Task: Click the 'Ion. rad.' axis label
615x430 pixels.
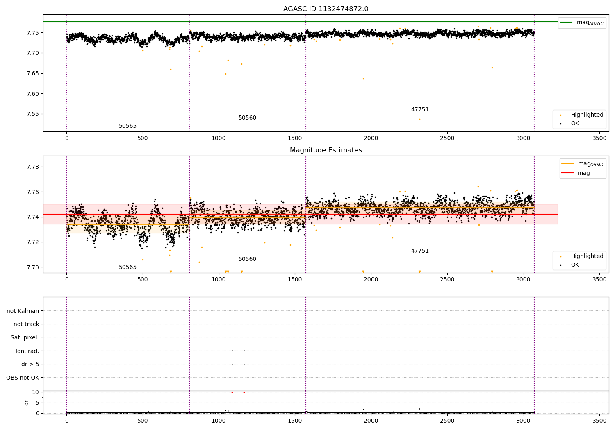Action: (x=27, y=351)
